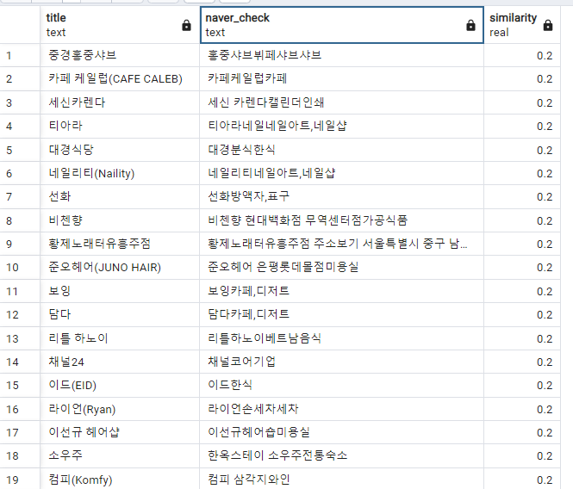This screenshot has width=573, height=489.
Task: Select the naver_check column header
Action: coord(342,25)
